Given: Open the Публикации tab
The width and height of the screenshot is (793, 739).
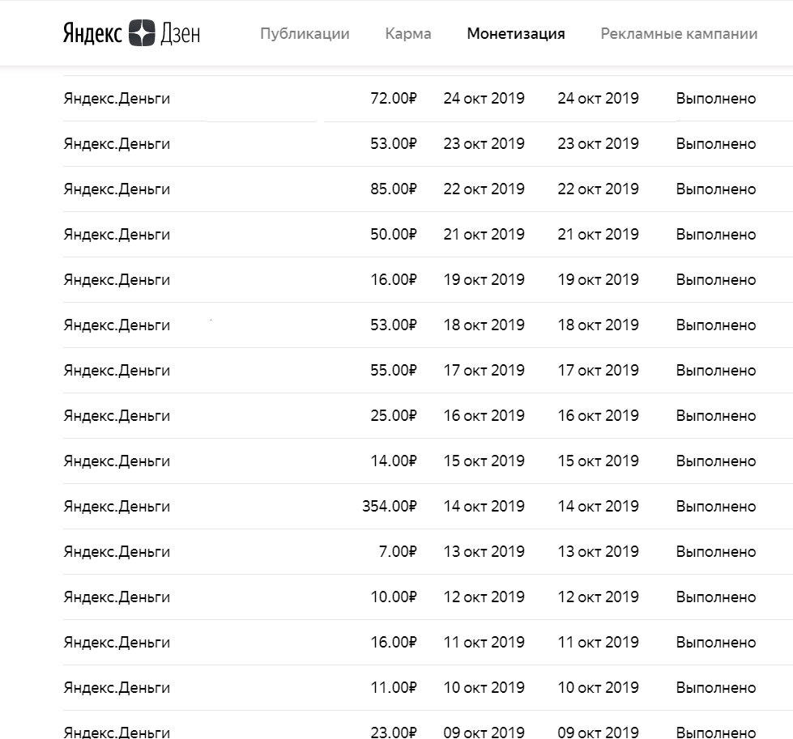Looking at the screenshot, I should coord(305,34).
